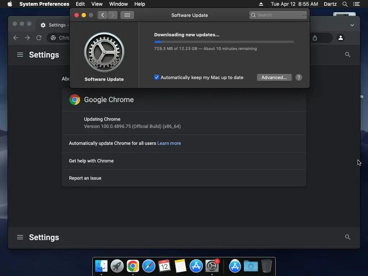This screenshot has height=276, width=368.
Task: Open Safari from the Dock
Action: coord(148,266)
